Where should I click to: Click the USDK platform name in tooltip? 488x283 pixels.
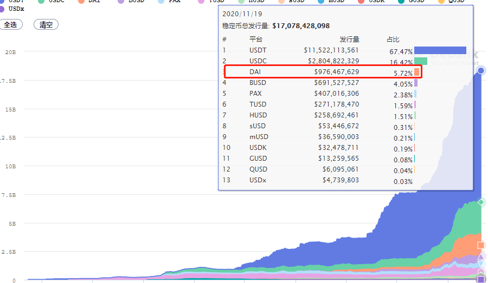click(258, 148)
